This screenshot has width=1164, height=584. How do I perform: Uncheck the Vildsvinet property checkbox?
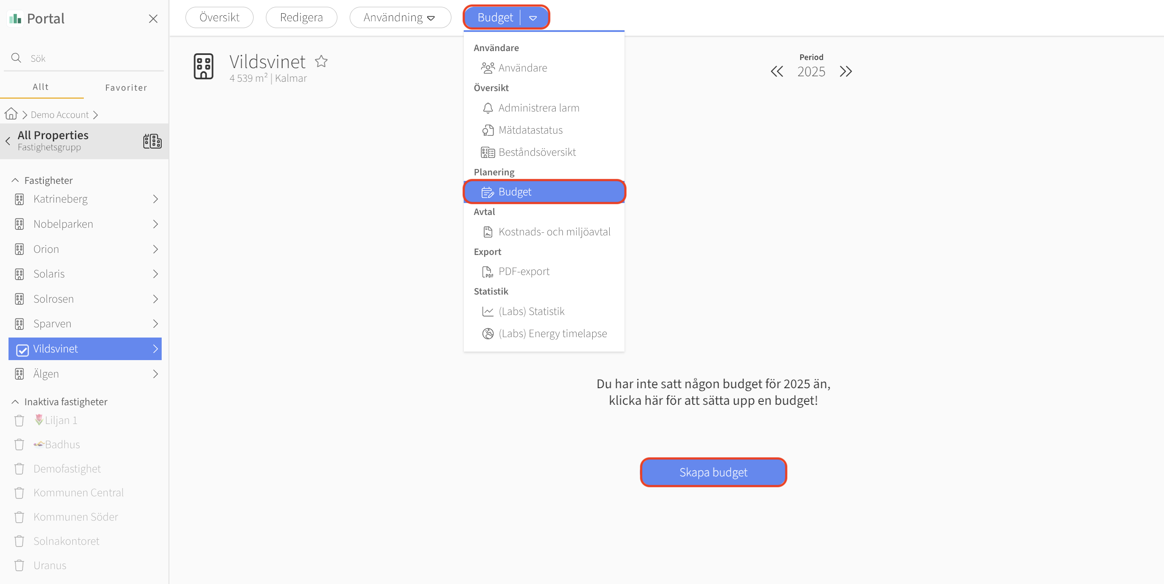pos(22,350)
